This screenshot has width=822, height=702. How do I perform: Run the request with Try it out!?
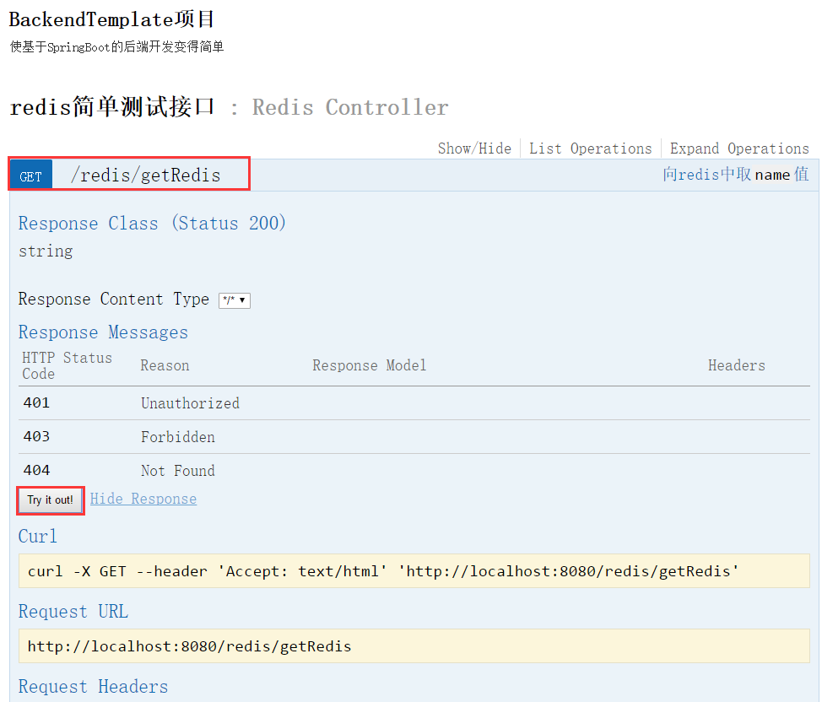click(x=51, y=500)
